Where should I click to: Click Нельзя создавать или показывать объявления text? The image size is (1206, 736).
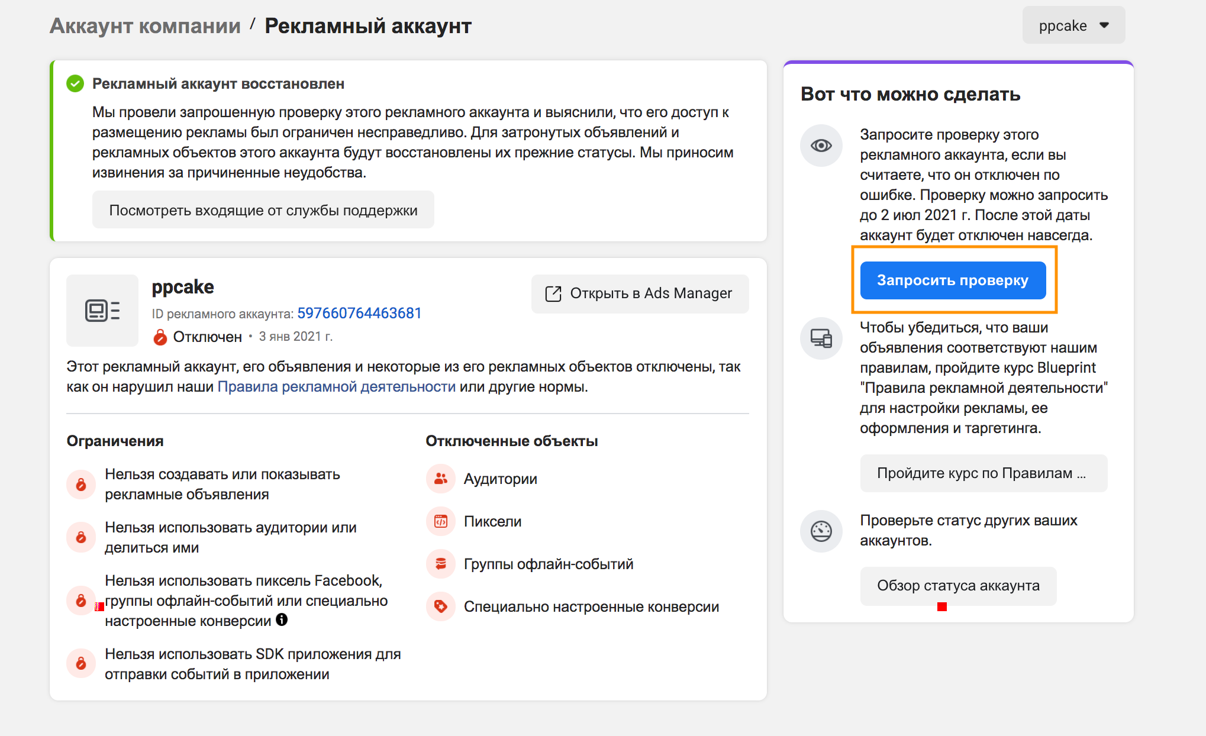[x=223, y=484]
